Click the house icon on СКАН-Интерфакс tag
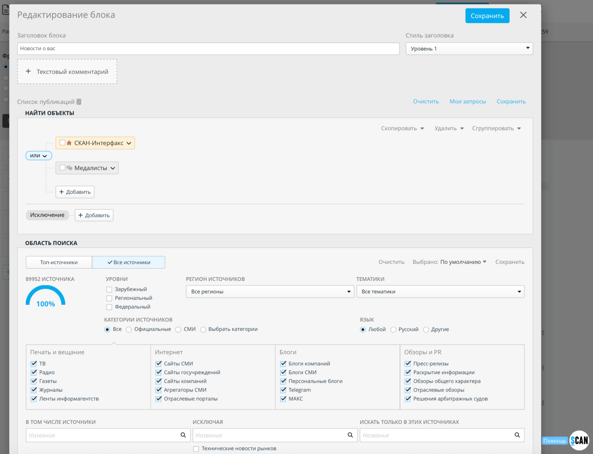The width and height of the screenshot is (593, 454). pos(69,143)
